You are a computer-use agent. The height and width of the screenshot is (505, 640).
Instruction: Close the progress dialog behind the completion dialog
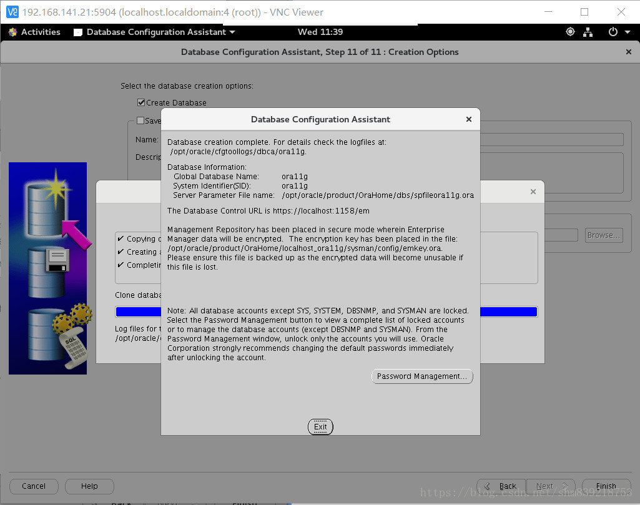click(533, 192)
